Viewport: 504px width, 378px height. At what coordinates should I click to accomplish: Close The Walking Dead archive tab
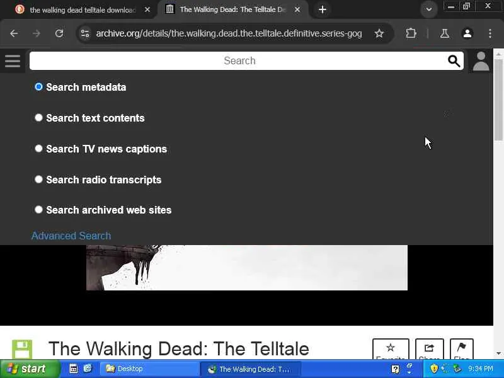click(297, 9)
